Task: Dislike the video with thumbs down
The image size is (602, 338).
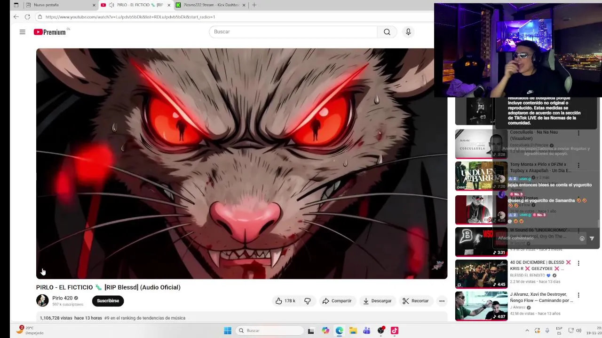Action: [x=308, y=301]
